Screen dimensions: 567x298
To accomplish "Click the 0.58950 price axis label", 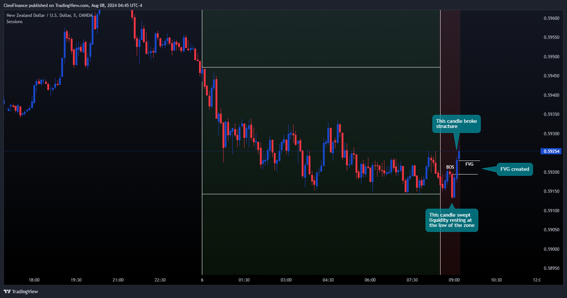I will [551, 268].
